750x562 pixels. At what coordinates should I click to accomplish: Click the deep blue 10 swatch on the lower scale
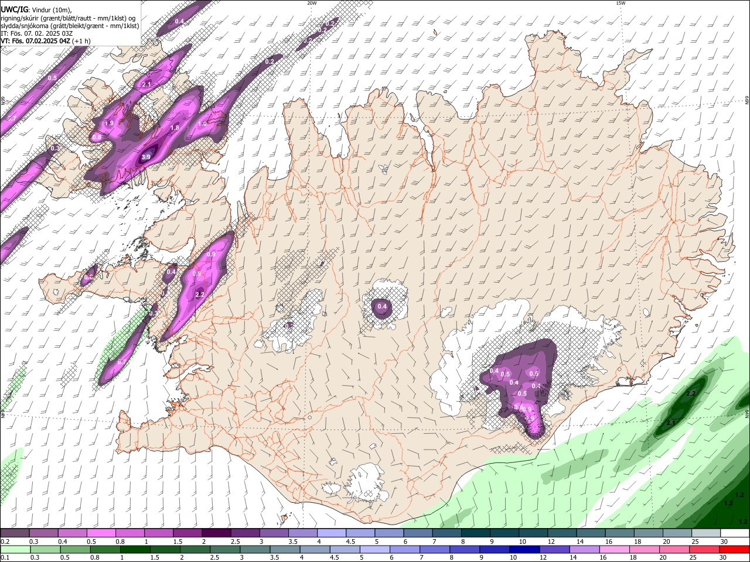[524, 550]
